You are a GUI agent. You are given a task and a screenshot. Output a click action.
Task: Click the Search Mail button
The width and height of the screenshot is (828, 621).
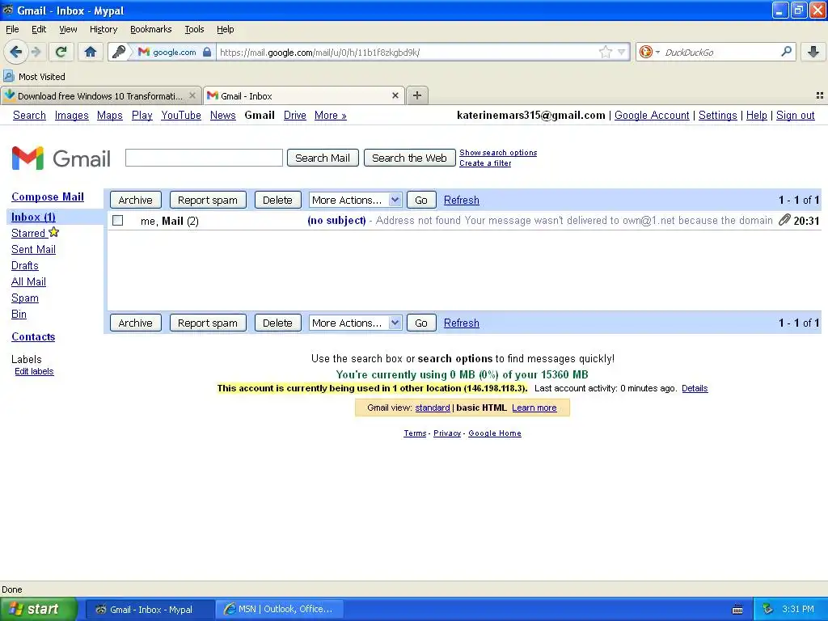pos(323,158)
